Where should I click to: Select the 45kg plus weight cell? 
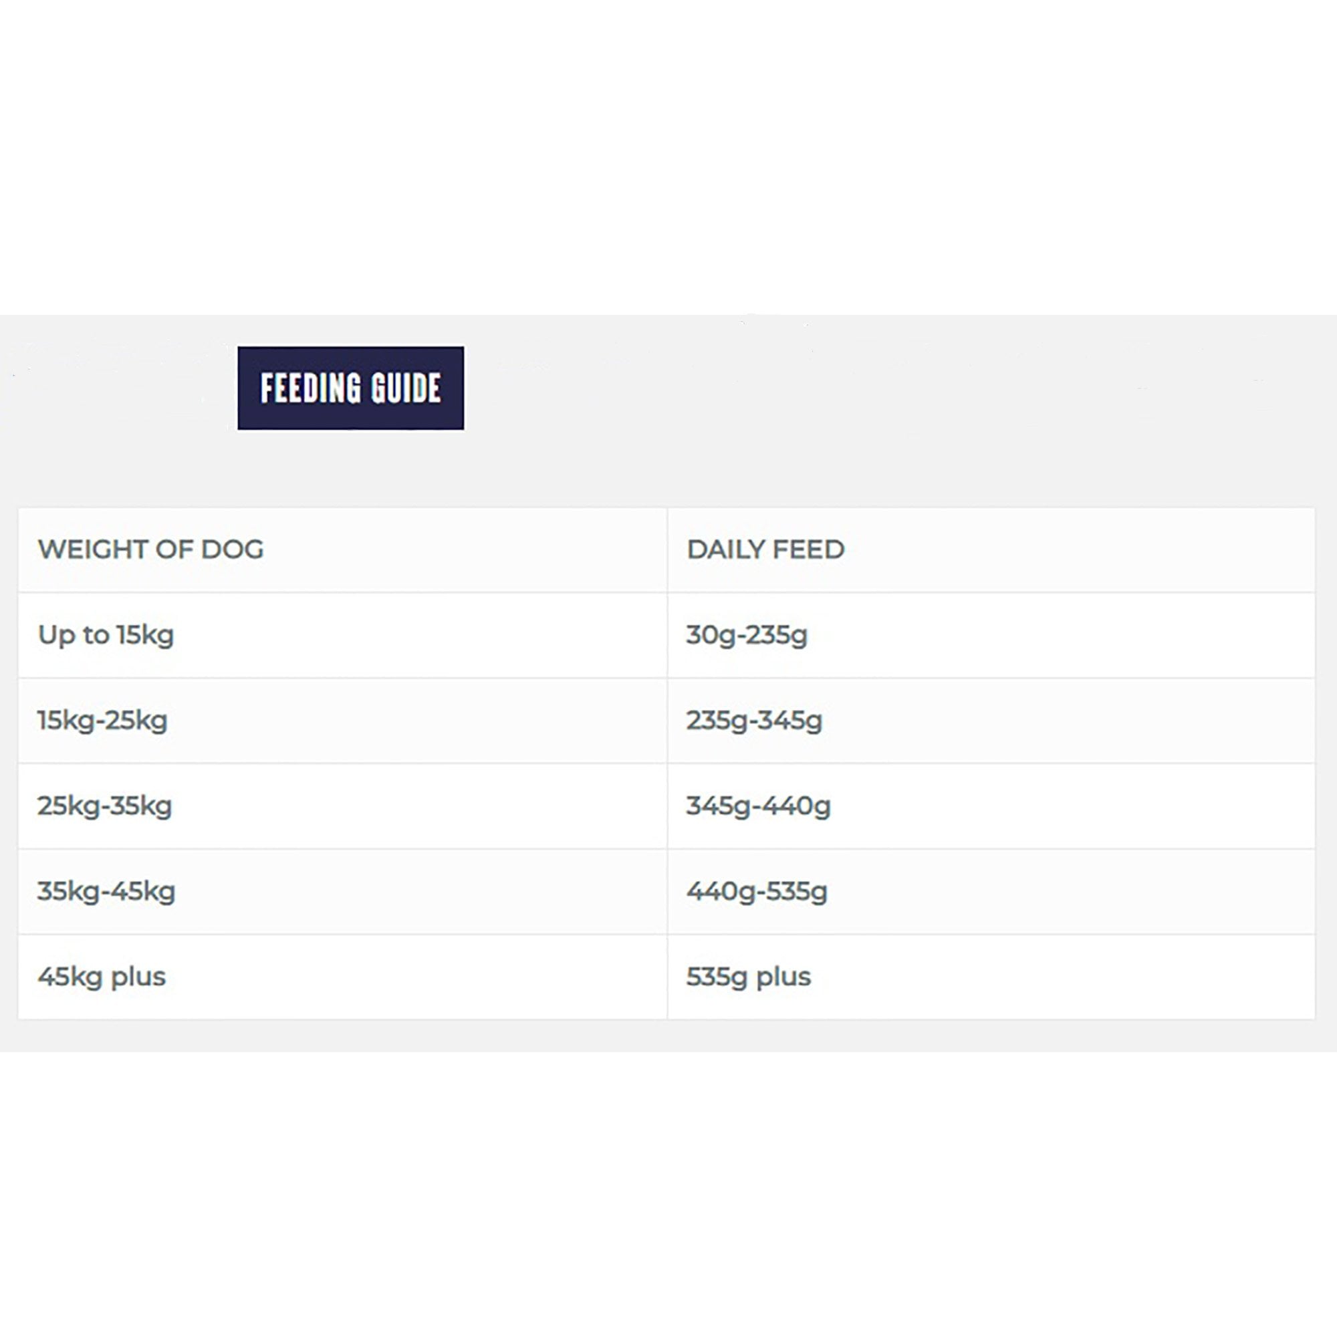click(x=102, y=977)
